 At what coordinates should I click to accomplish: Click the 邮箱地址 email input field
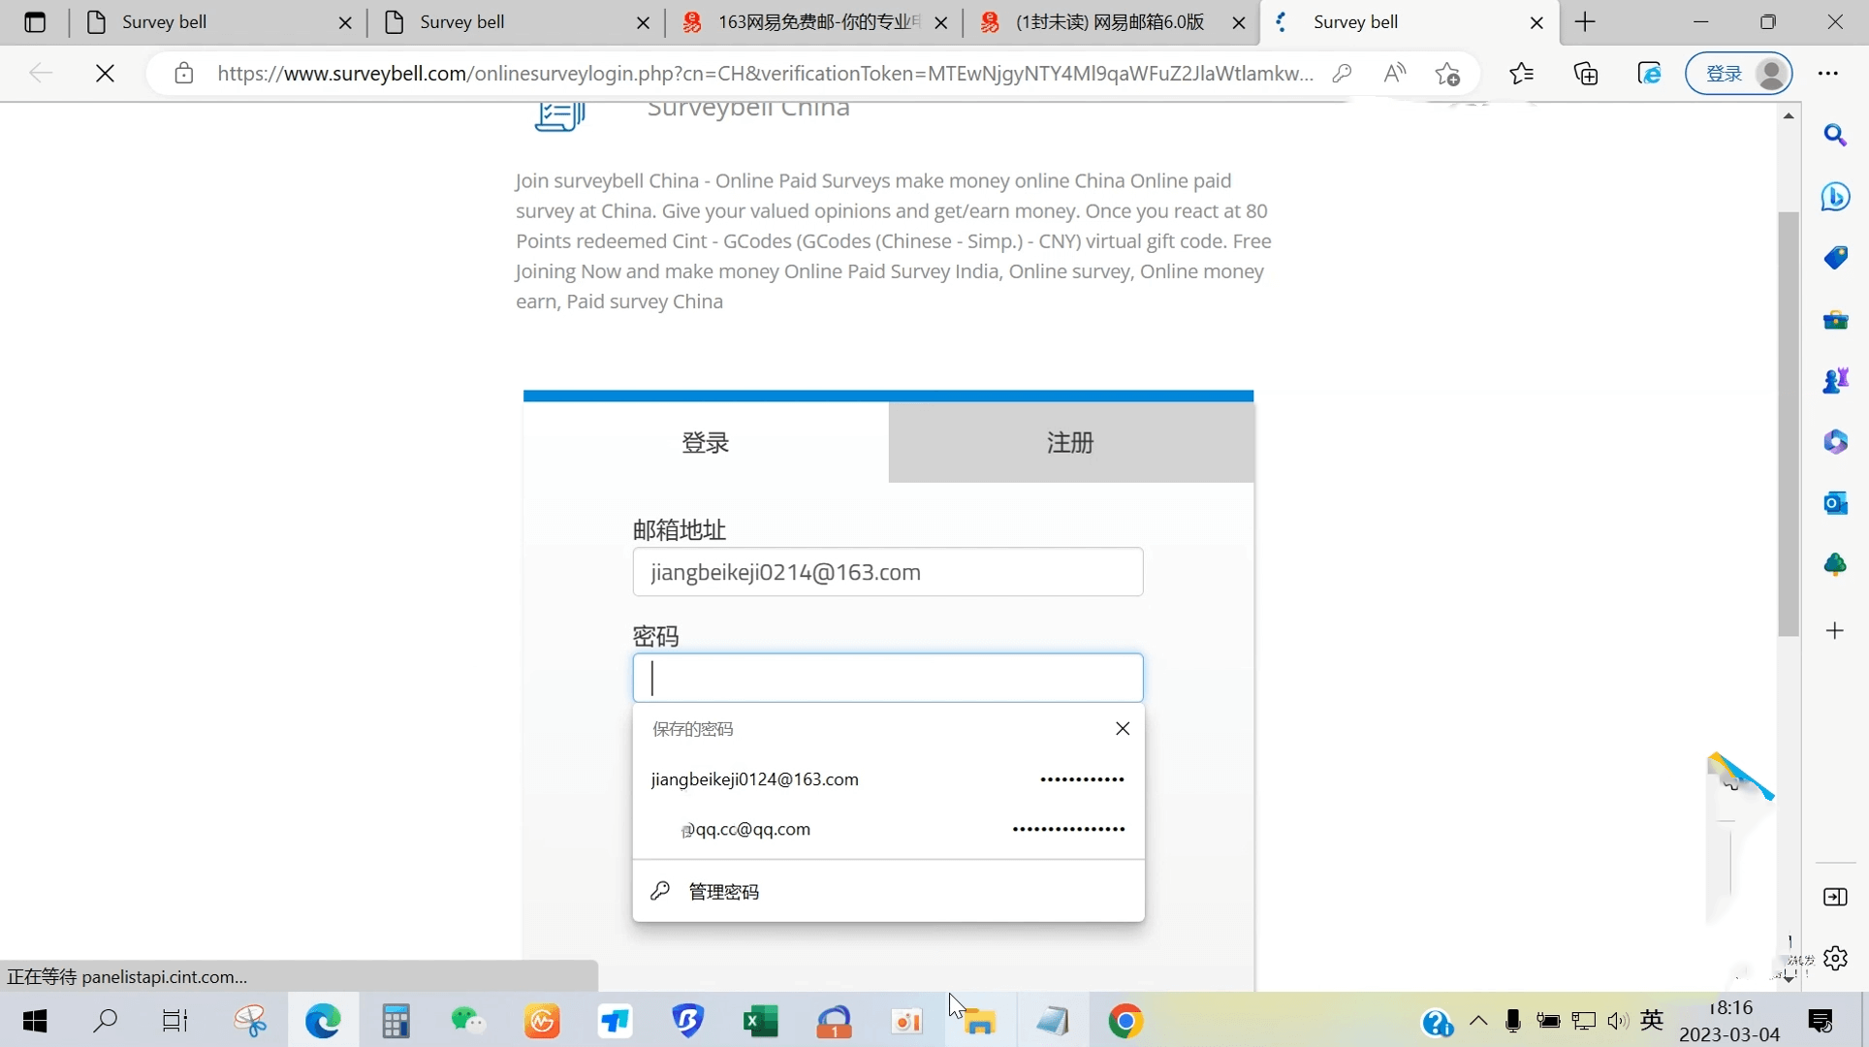coord(887,572)
